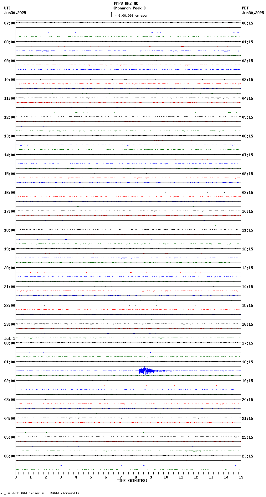Click the 09:15 PDT row label
The width and height of the screenshot is (266, 497).
248,193
